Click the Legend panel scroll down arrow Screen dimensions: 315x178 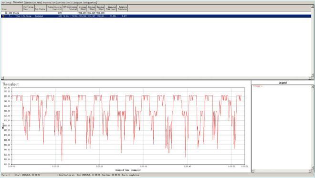click(313, 168)
